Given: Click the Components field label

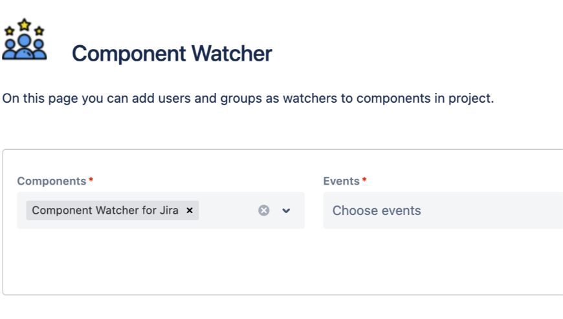Looking at the screenshot, I should 52,181.
